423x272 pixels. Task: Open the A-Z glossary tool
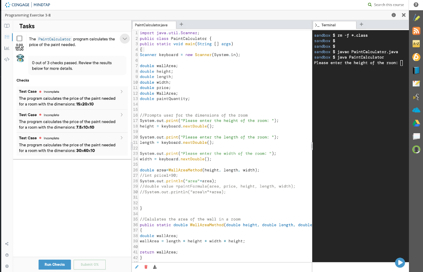pos(416,44)
